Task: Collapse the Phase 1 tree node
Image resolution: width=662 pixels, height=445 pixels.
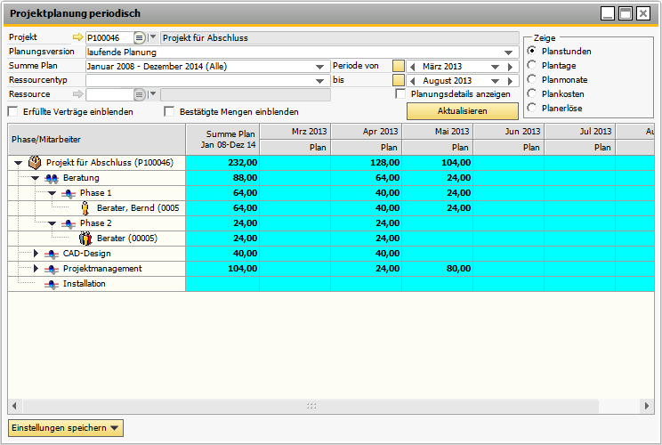Action: pos(52,193)
